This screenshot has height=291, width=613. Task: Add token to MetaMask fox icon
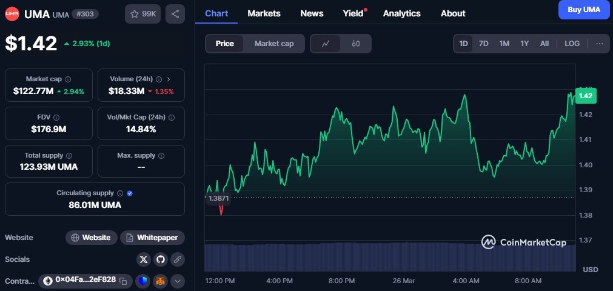point(160,281)
